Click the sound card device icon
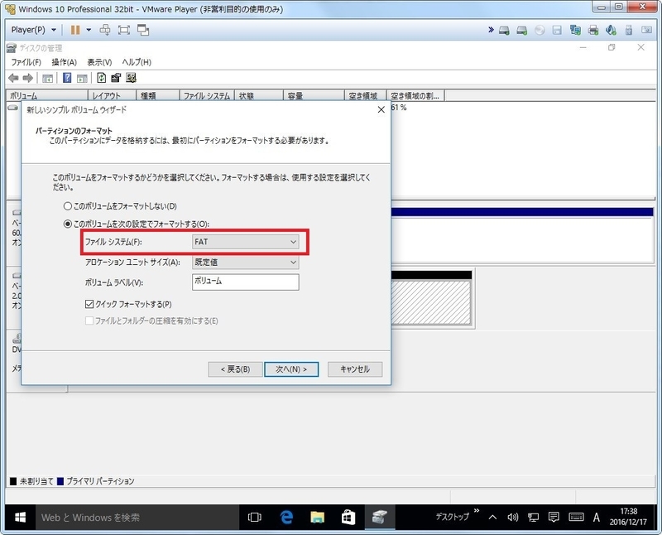This screenshot has height=535, width=662. (x=611, y=30)
